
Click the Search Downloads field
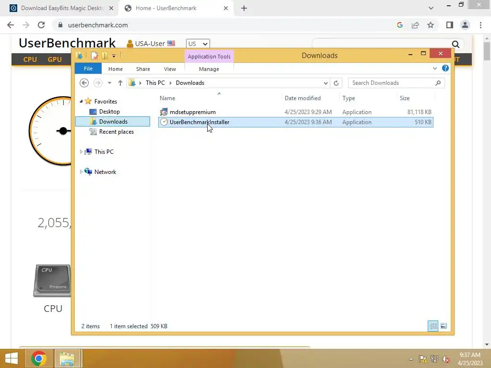click(396, 83)
